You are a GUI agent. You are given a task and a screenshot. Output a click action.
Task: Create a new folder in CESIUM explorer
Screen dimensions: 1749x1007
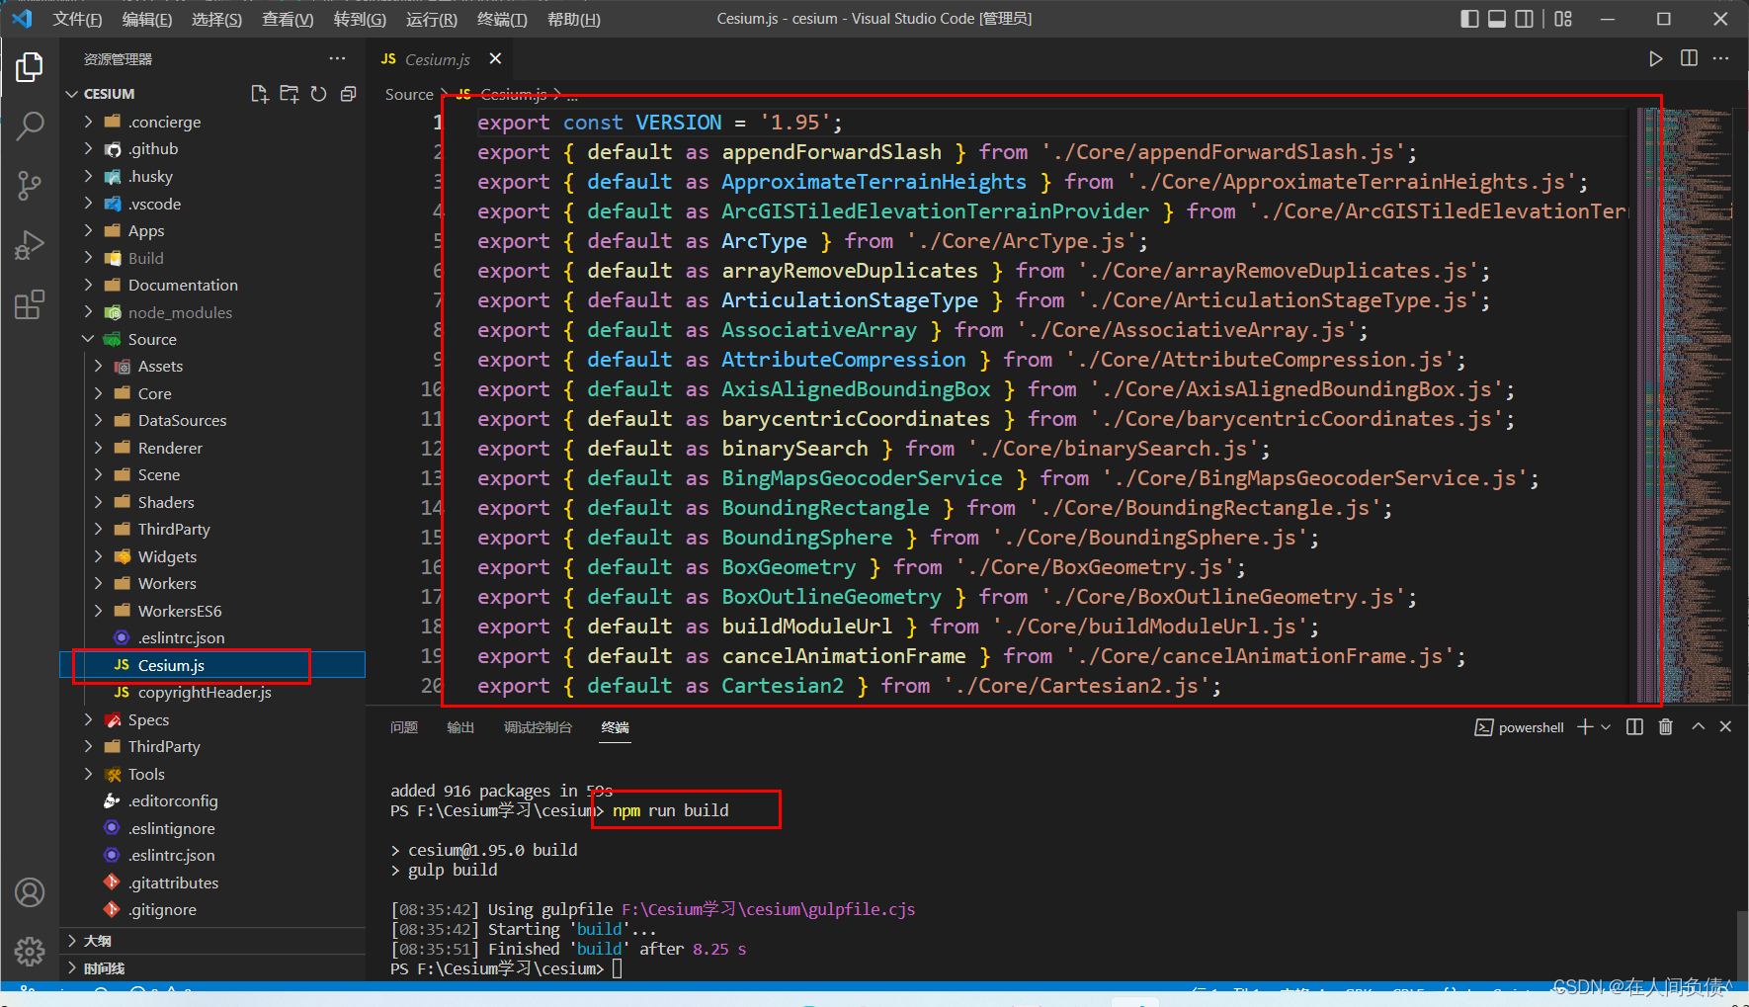coord(289,94)
